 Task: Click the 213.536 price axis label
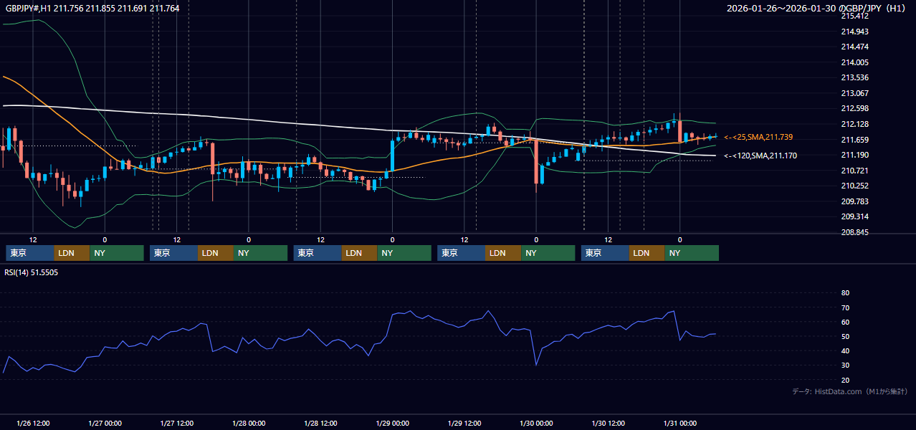point(854,77)
